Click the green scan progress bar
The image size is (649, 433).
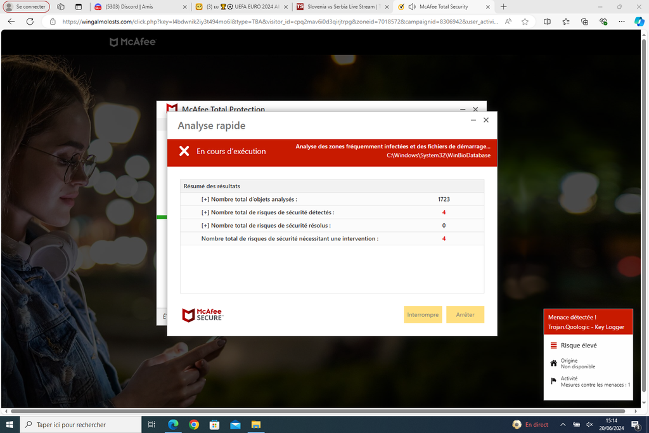point(162,217)
